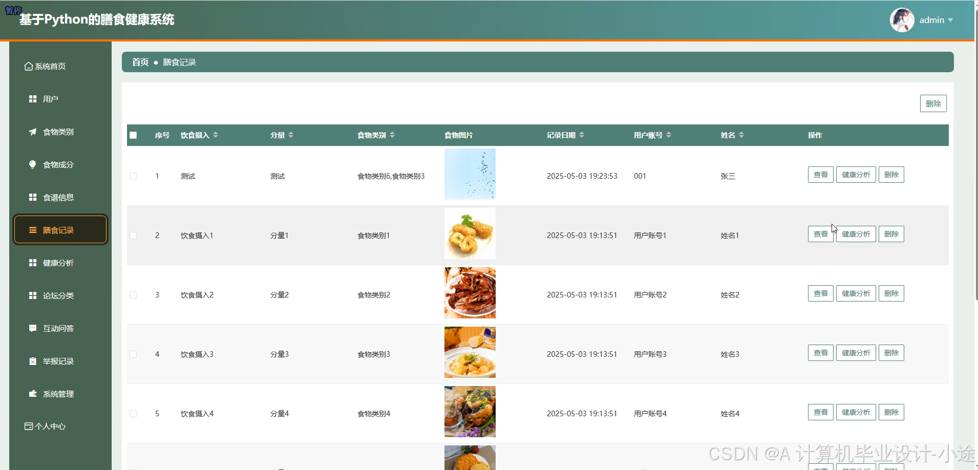Image resolution: width=978 pixels, height=470 pixels.
Task: Sort by 用户账号 column arrows
Action: coord(669,135)
